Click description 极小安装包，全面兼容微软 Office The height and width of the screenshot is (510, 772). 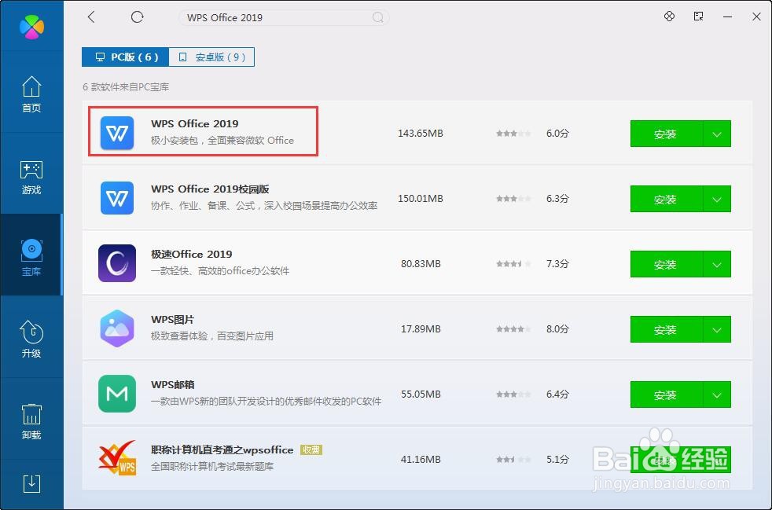coord(222,141)
